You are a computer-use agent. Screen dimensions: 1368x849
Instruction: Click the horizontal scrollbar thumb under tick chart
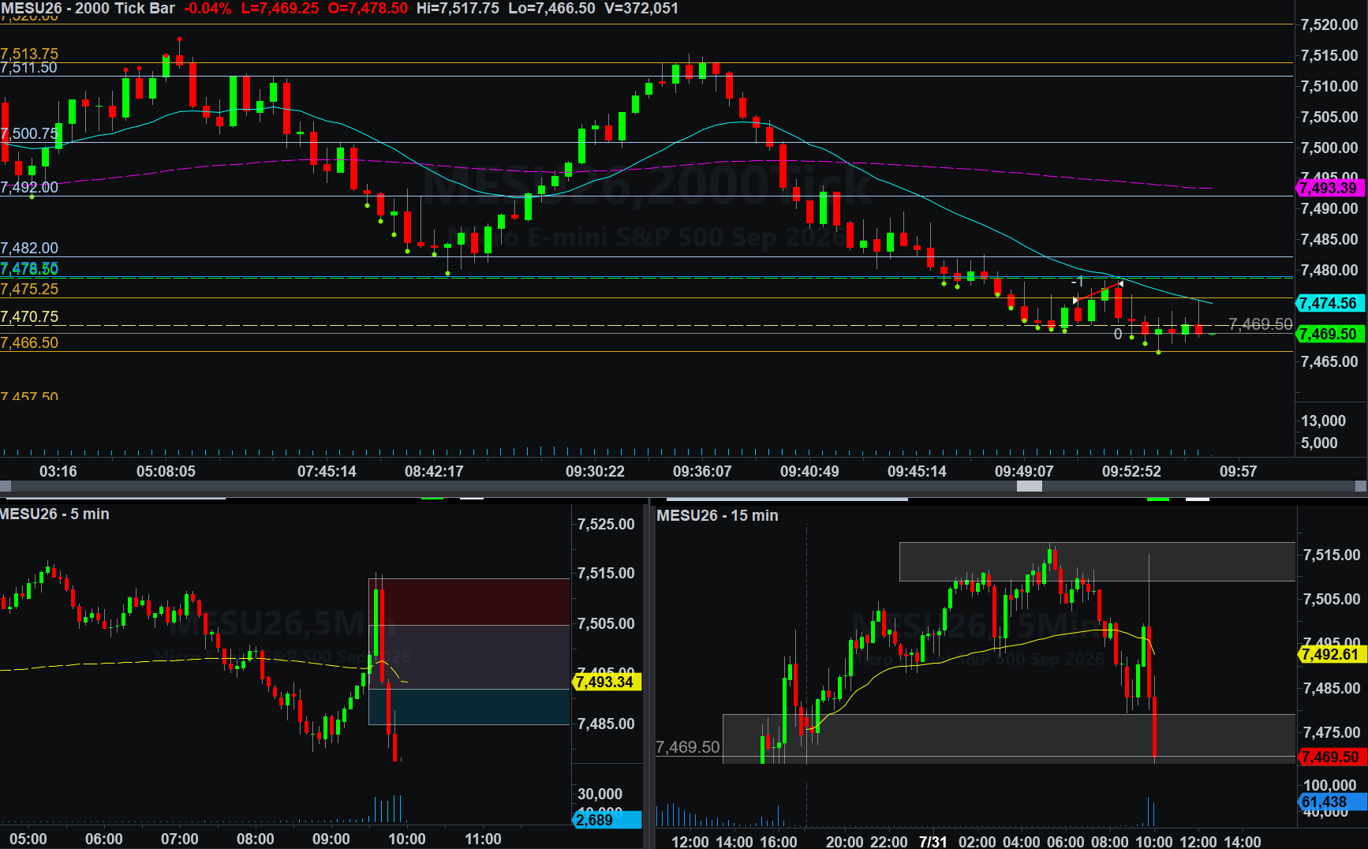[x=1029, y=486]
